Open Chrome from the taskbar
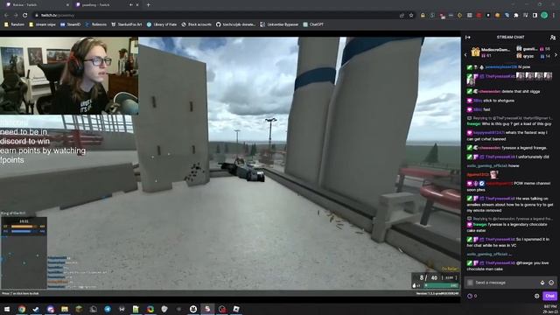Screen dimensions: 560x315 tap(22, 309)
